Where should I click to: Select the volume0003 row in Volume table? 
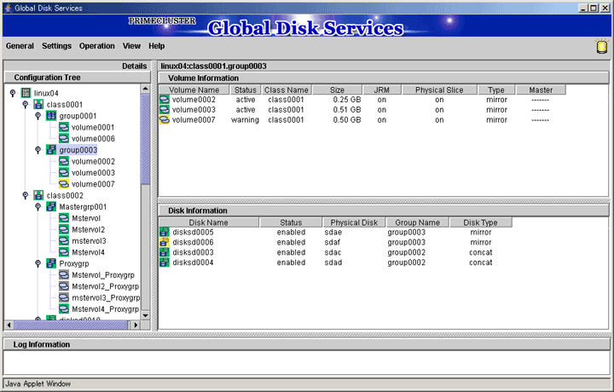point(362,110)
